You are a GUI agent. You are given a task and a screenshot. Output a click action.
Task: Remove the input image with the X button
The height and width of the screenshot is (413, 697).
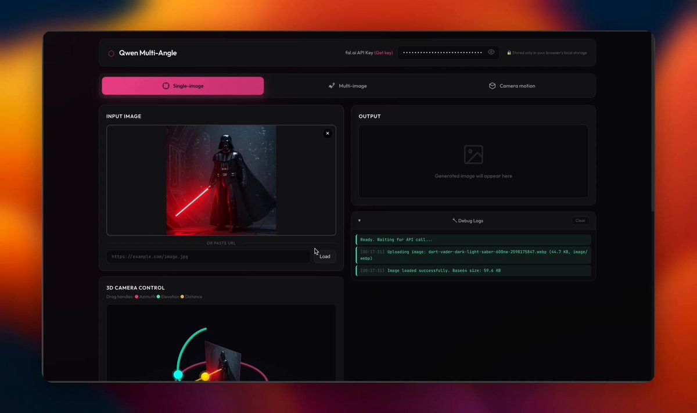tap(328, 133)
